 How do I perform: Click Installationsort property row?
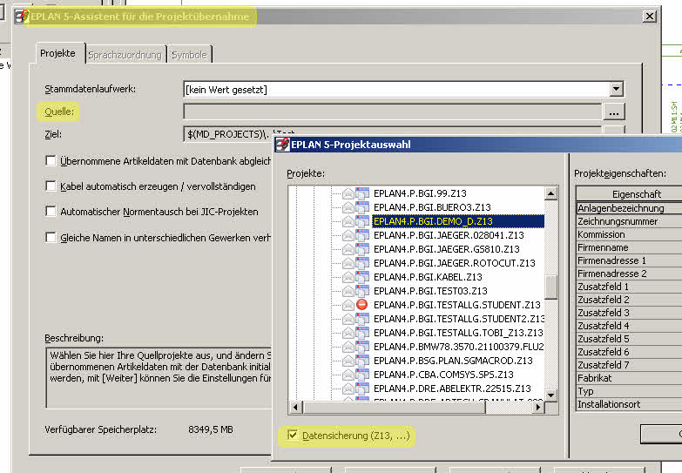point(629,404)
